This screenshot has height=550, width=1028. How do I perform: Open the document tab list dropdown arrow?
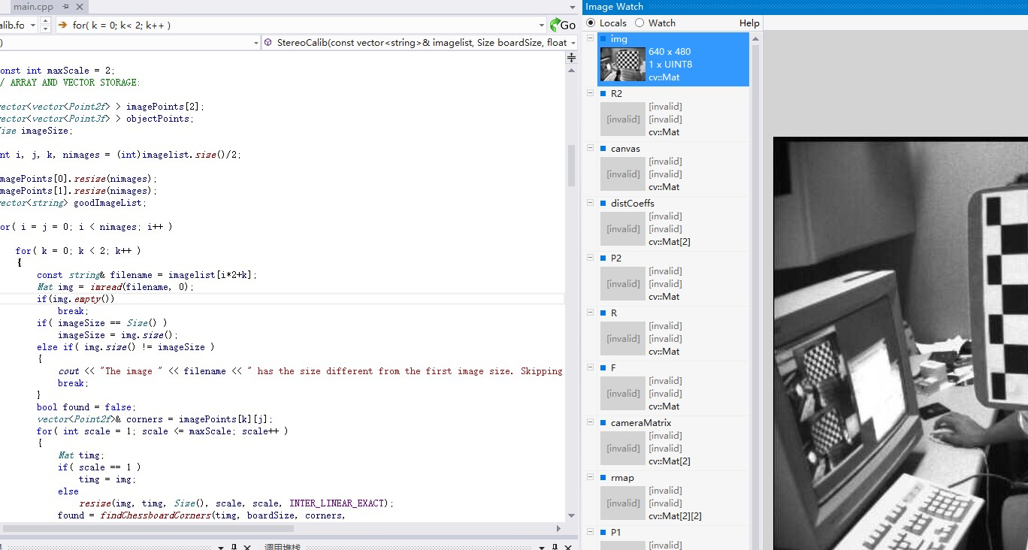click(x=572, y=7)
